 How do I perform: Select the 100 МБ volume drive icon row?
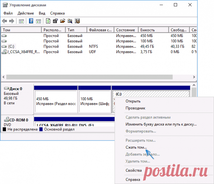click(x=4, y=41)
